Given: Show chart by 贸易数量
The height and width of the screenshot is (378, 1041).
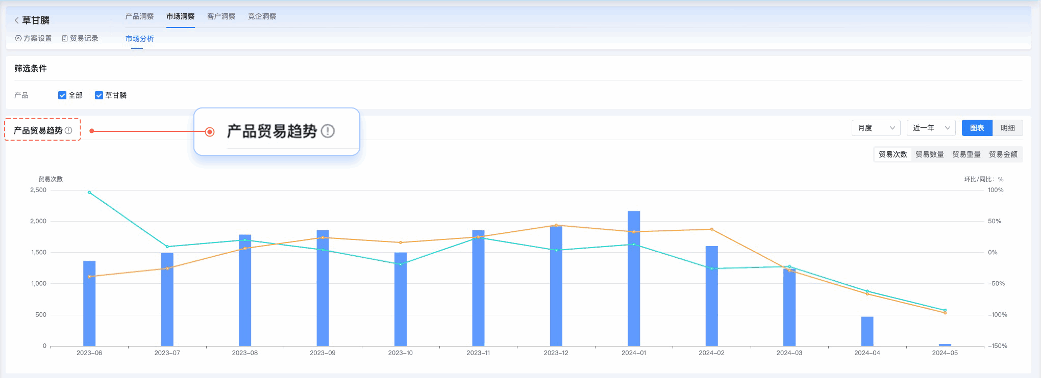Looking at the screenshot, I should (x=929, y=154).
